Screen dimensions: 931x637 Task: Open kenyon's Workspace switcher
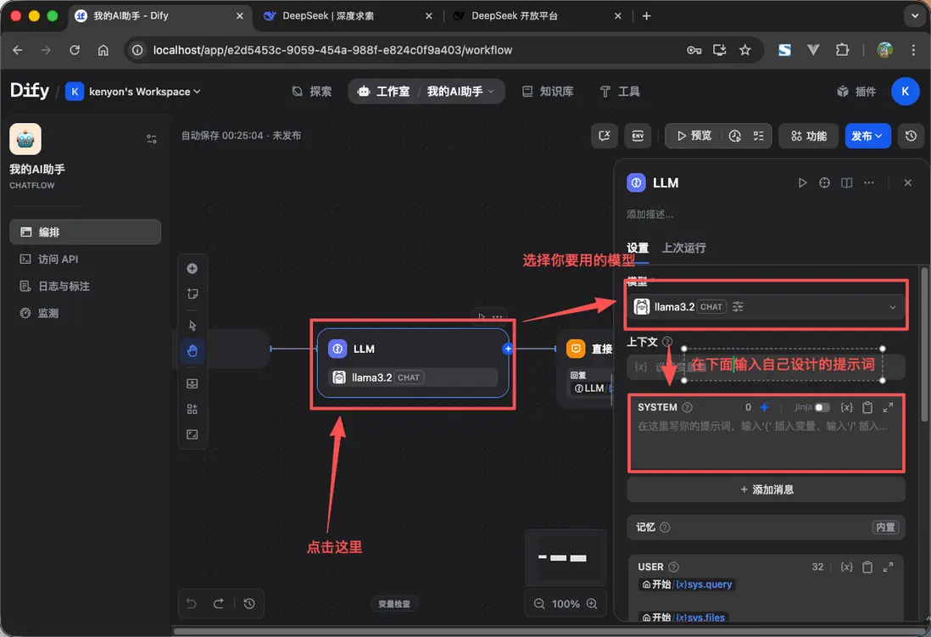(x=141, y=91)
